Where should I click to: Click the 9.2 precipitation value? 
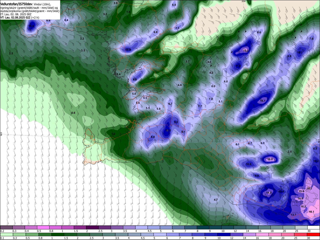coord(176,122)
